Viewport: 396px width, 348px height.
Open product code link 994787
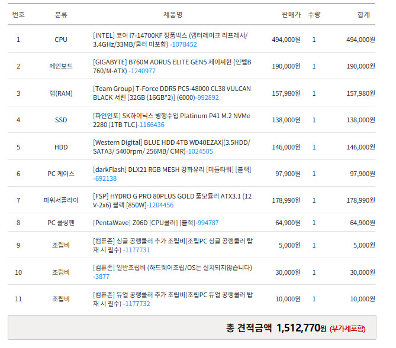coord(208,223)
